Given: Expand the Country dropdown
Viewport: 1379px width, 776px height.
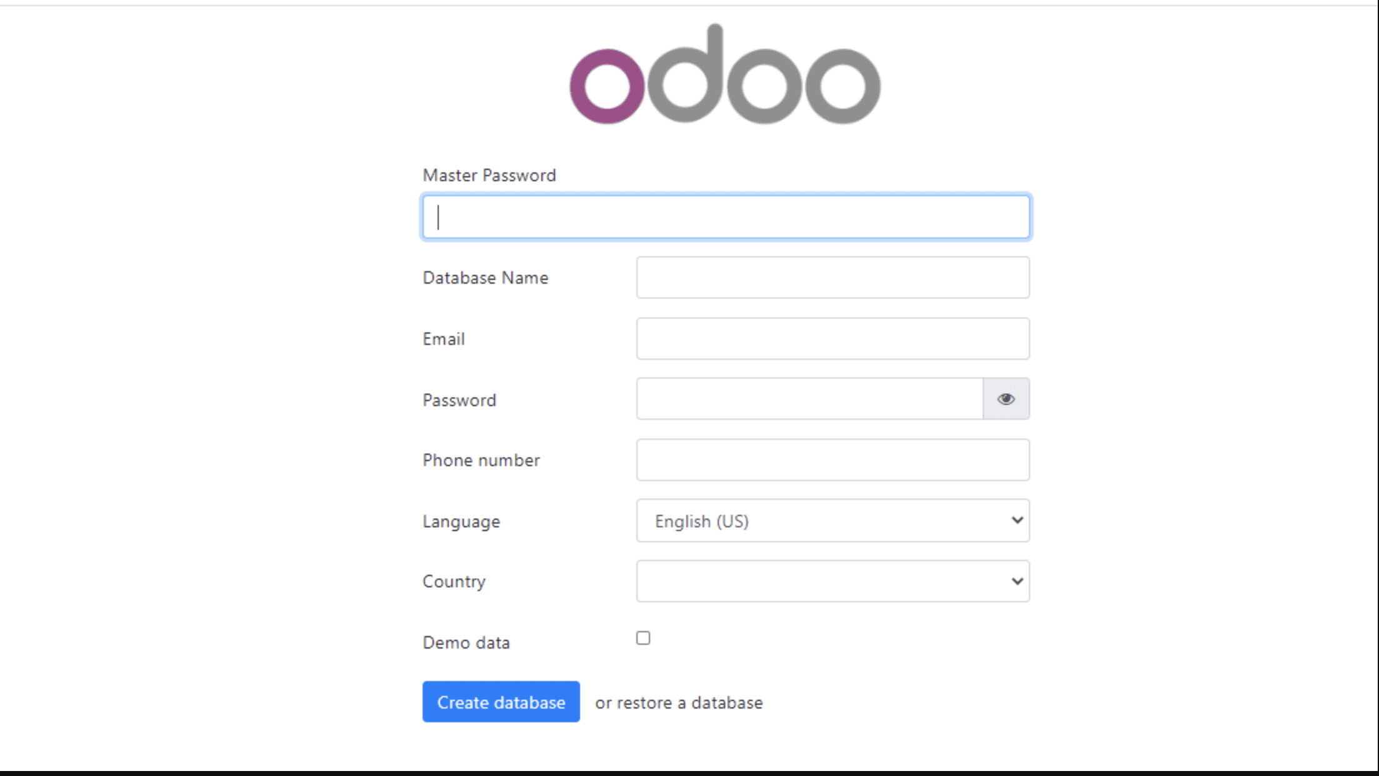Looking at the screenshot, I should coord(833,581).
